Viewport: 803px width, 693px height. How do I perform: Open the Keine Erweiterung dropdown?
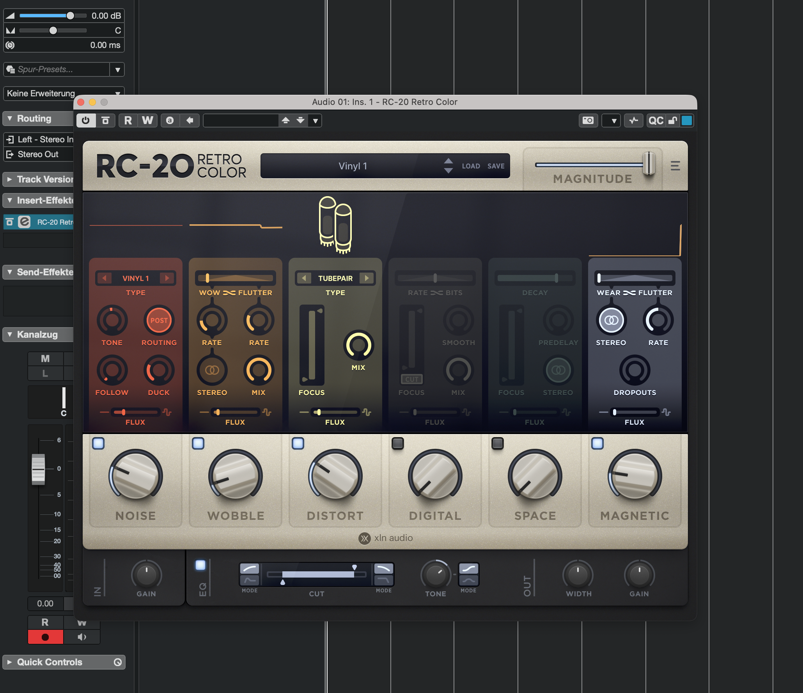(x=117, y=93)
